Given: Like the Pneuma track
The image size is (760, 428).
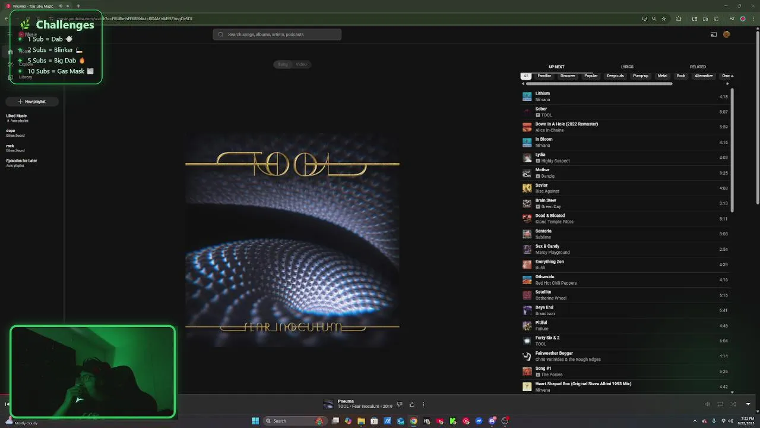Looking at the screenshot, I should 412,404.
